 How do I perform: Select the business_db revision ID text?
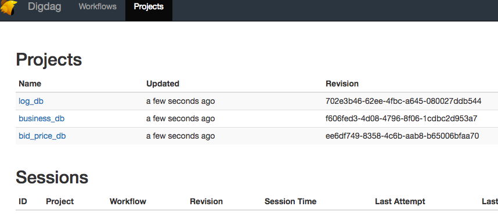[x=402, y=119]
